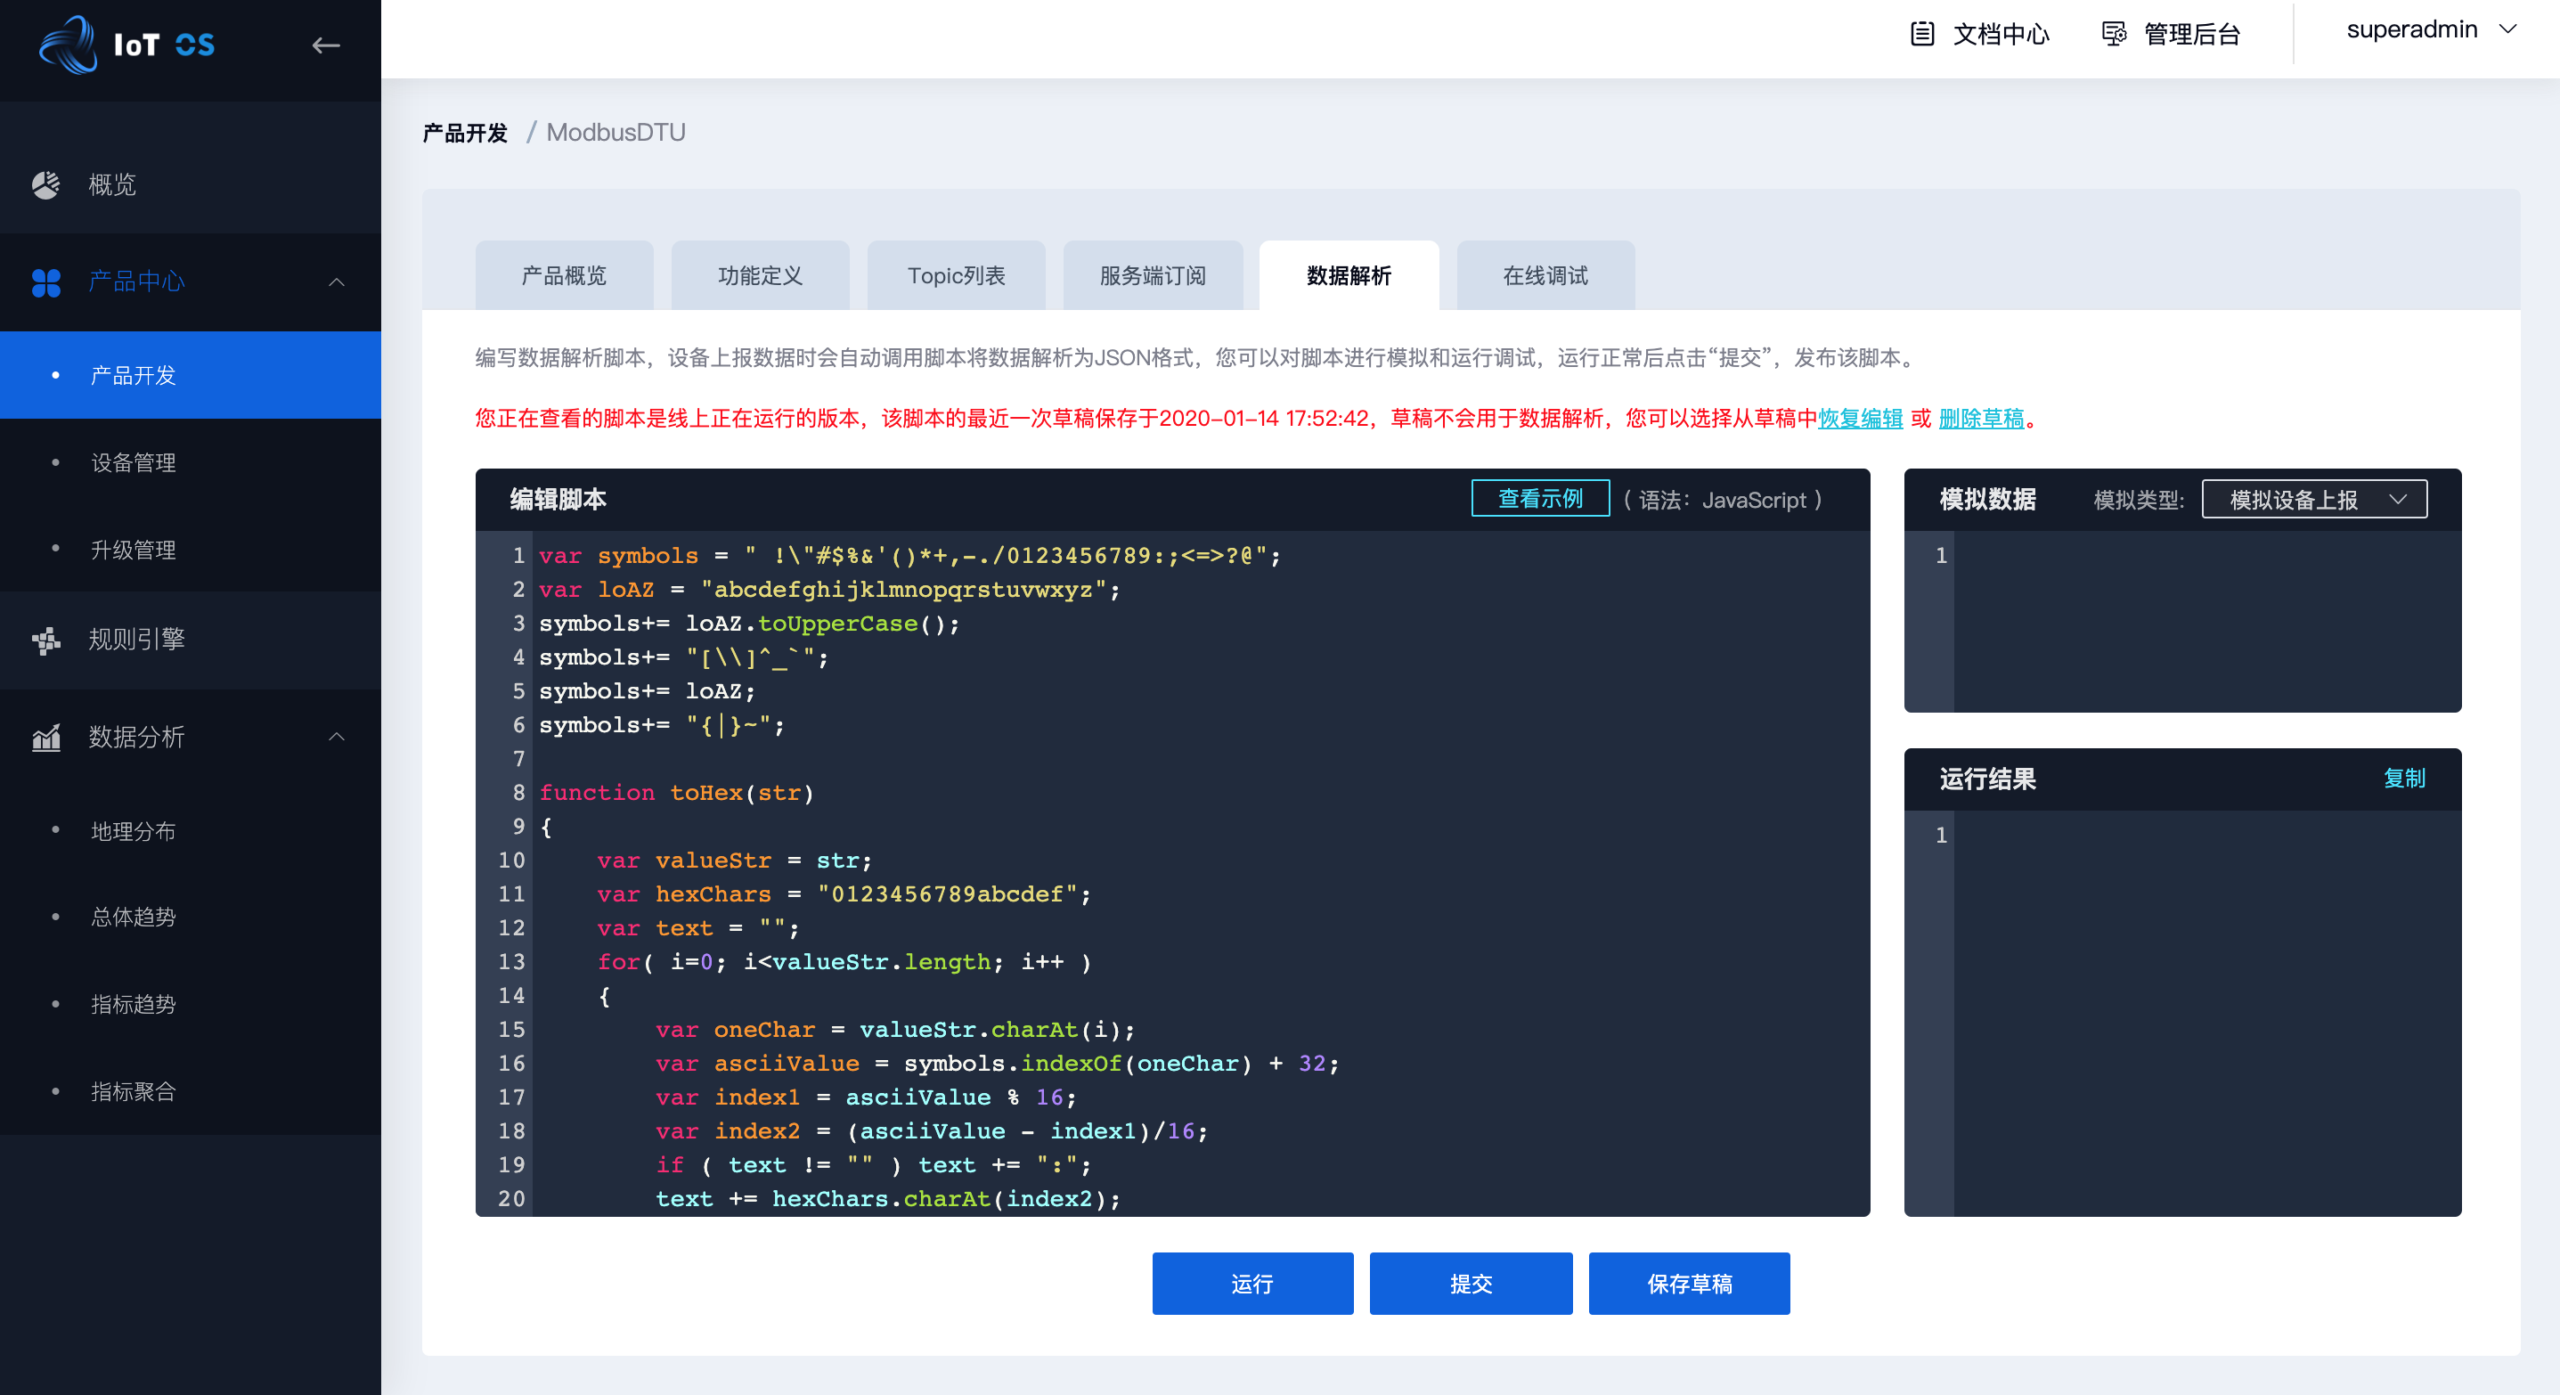
Task: Click the 概览 pie chart icon
Action: [x=45, y=184]
